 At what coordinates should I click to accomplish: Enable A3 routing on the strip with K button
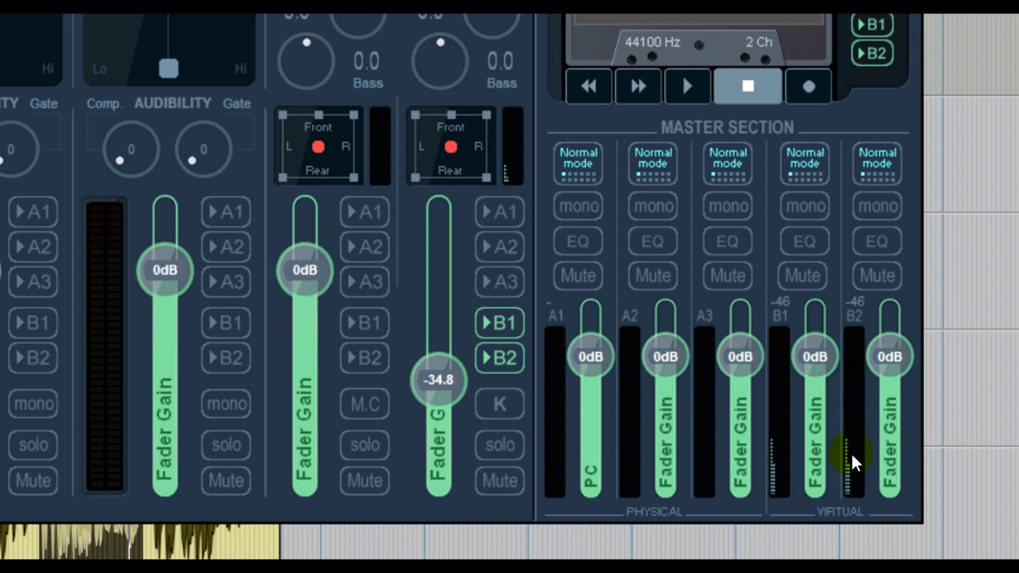click(500, 282)
